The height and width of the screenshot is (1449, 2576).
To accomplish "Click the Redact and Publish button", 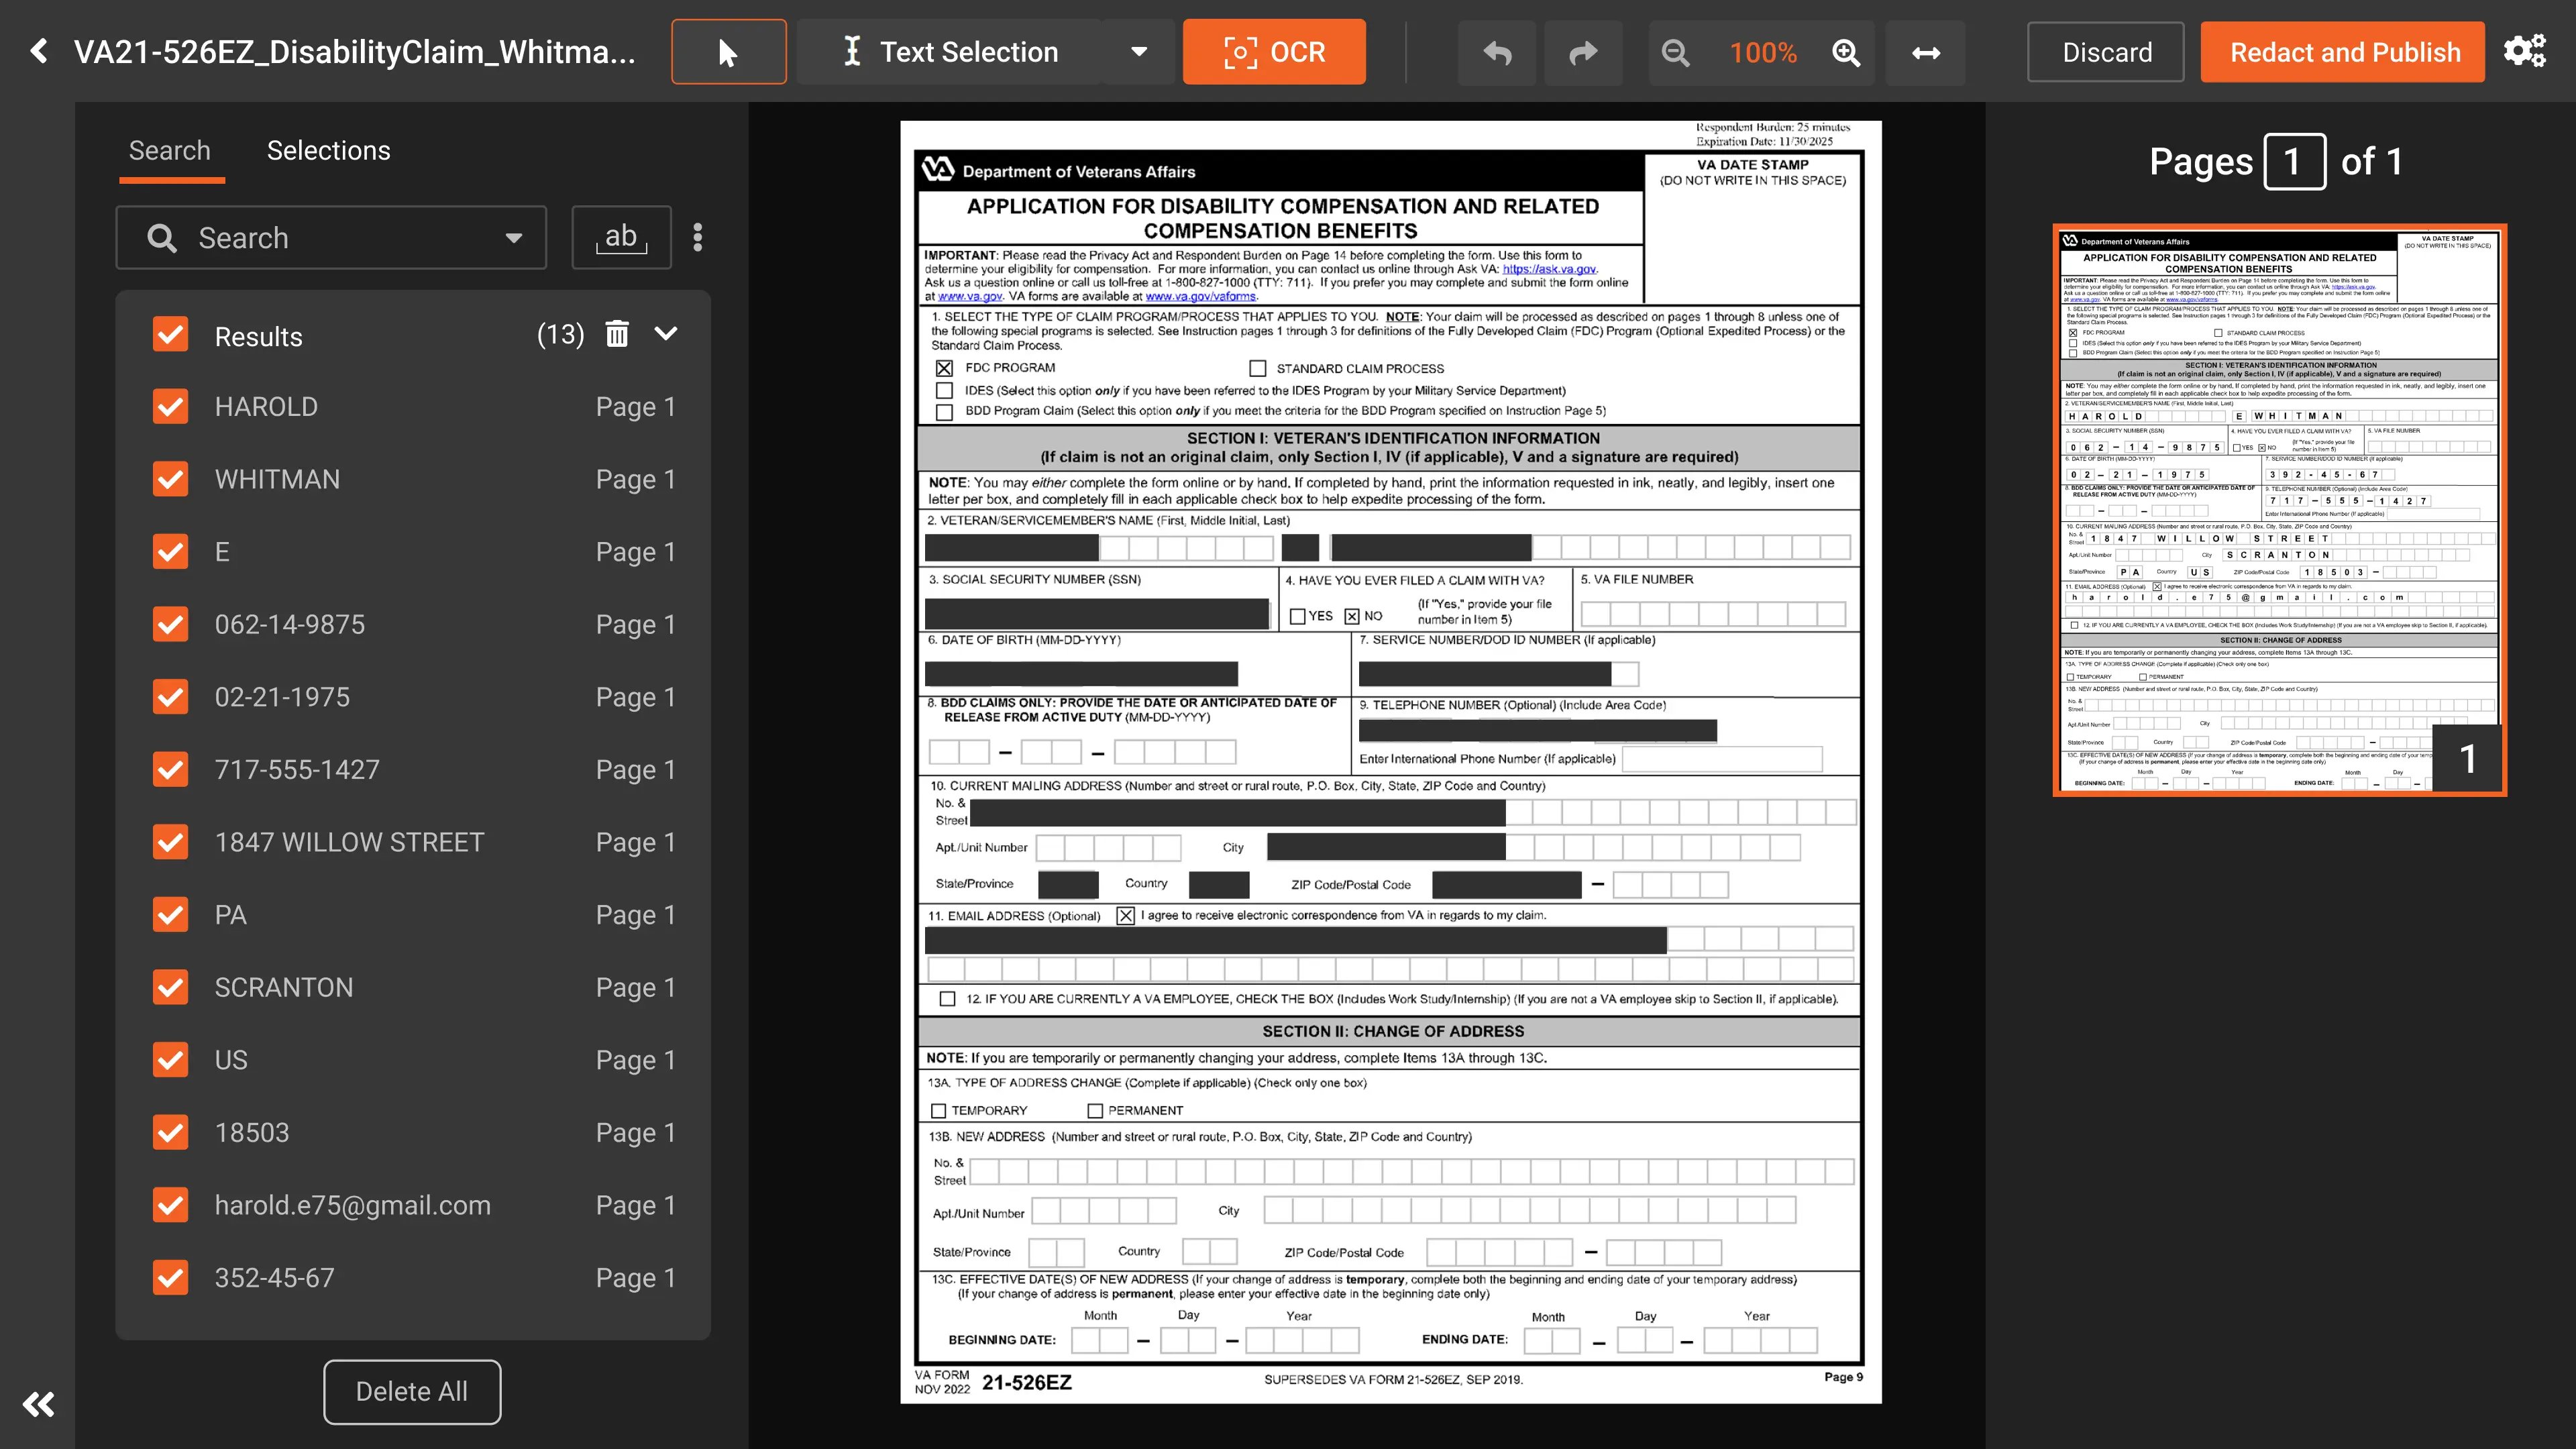I will [2343, 52].
